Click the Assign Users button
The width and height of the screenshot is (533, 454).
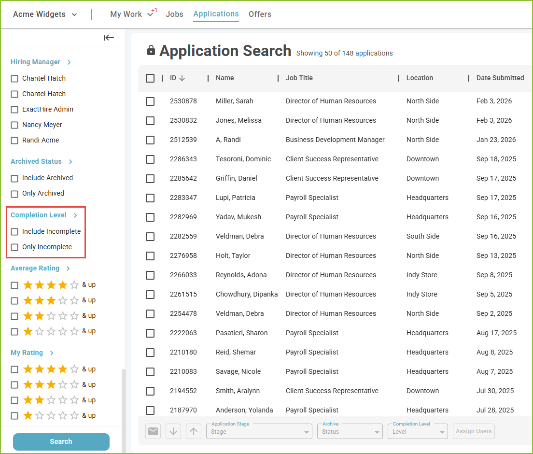click(474, 431)
